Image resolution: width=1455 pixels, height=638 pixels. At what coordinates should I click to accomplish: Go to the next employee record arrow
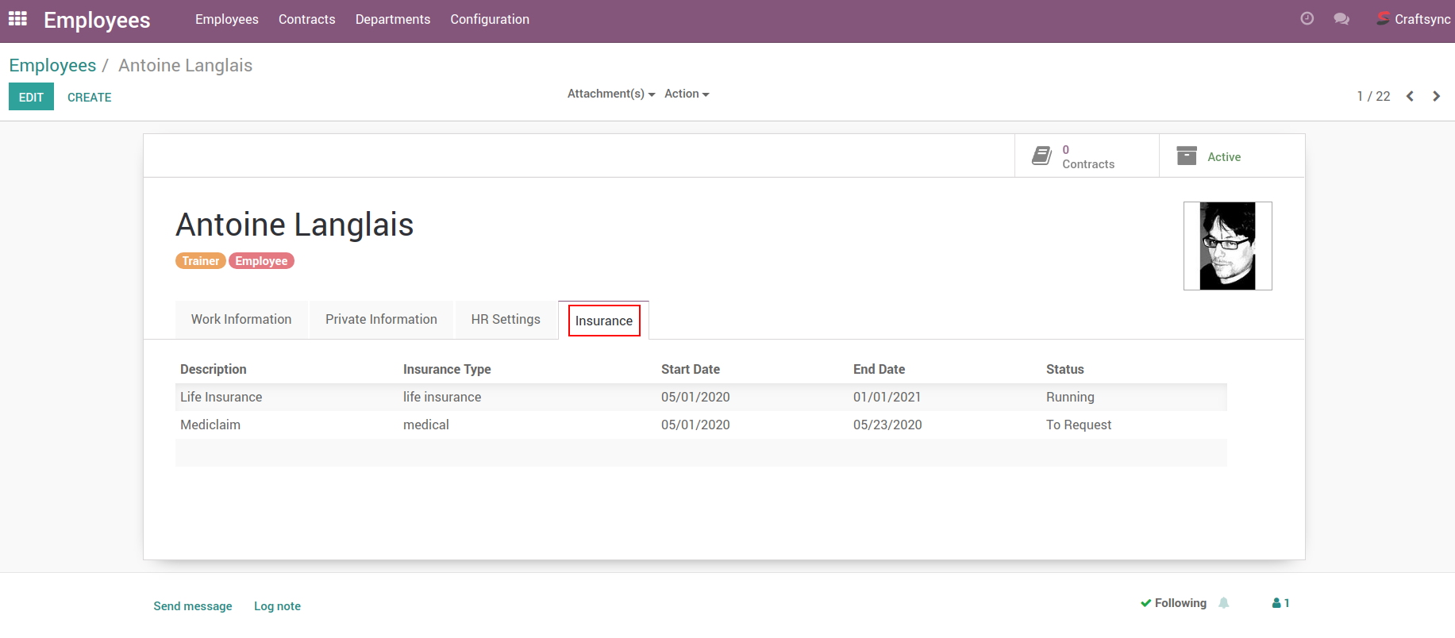tap(1436, 96)
